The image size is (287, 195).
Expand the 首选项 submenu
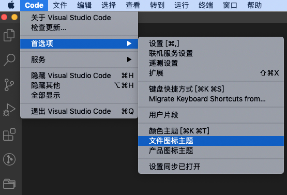[79, 43]
